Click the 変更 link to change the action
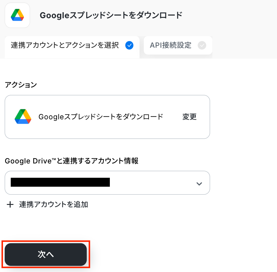 pos(190,117)
